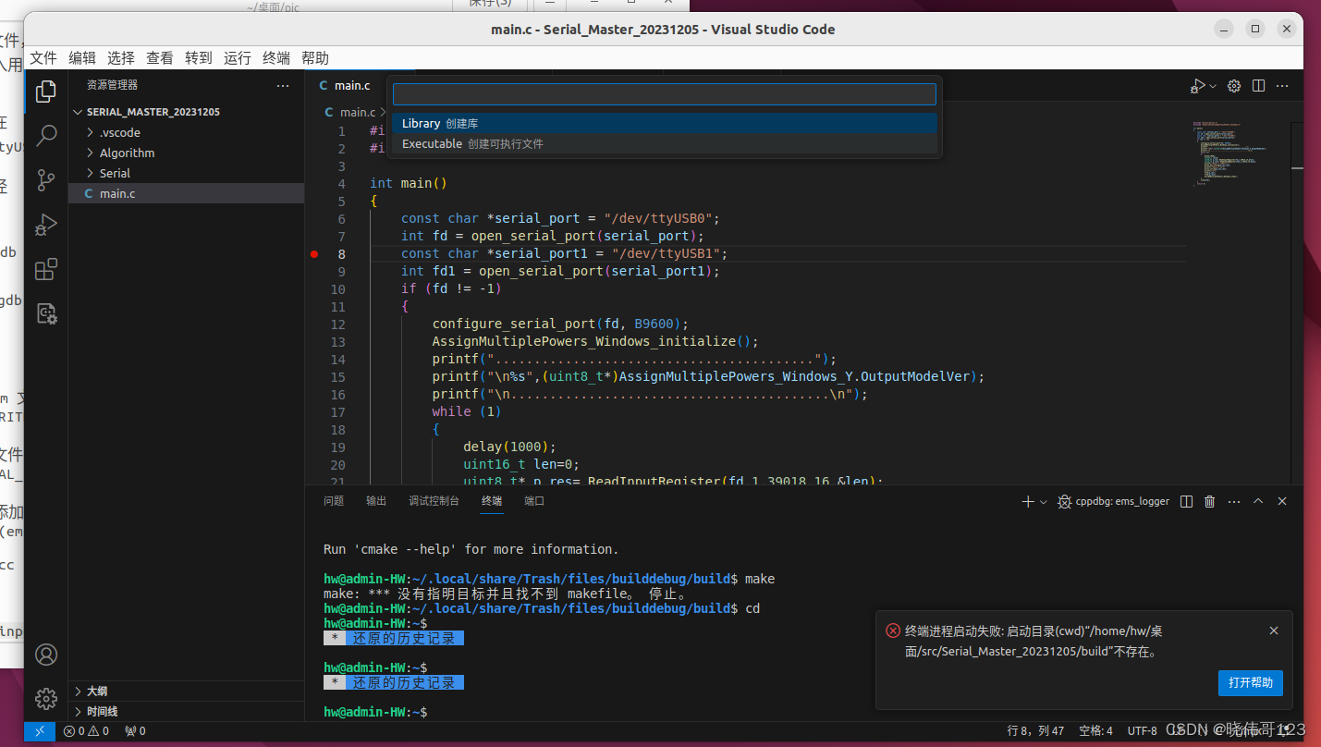The height and width of the screenshot is (747, 1321).
Task: Open the Accounts menu icon
Action: click(46, 655)
